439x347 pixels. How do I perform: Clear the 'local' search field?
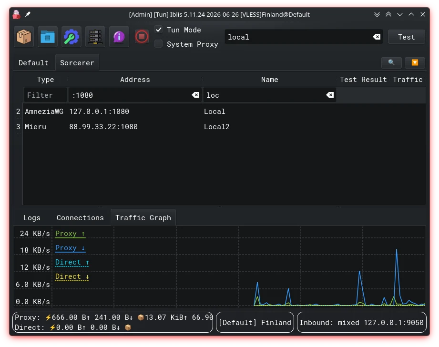tap(377, 37)
